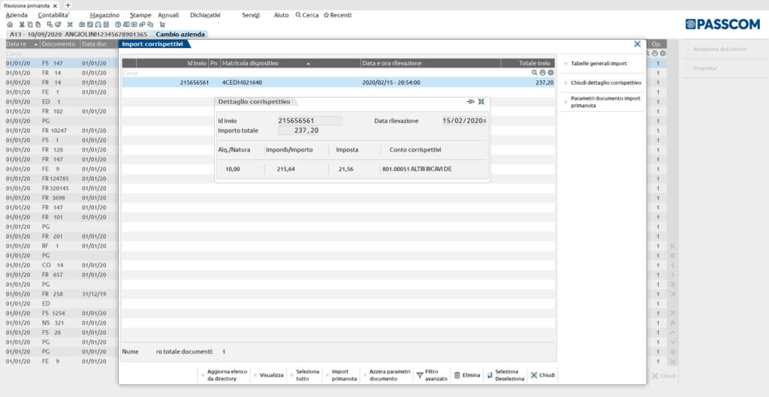
Task: Select conto 801.00051 ALTRI RICAVI DE
Action: pos(417,169)
